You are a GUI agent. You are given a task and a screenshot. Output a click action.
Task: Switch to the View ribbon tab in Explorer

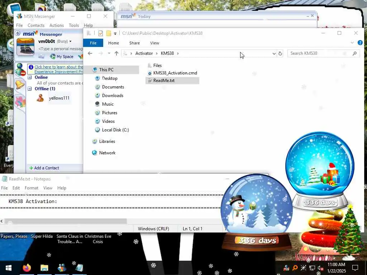155,43
